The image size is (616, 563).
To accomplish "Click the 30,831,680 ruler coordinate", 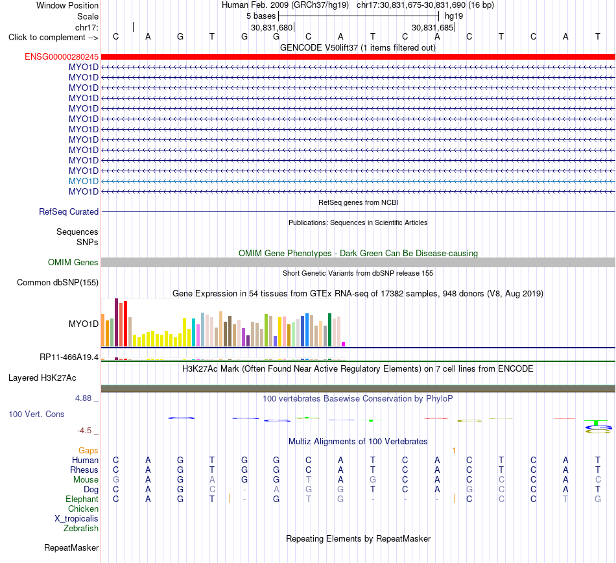I will tap(272, 27).
